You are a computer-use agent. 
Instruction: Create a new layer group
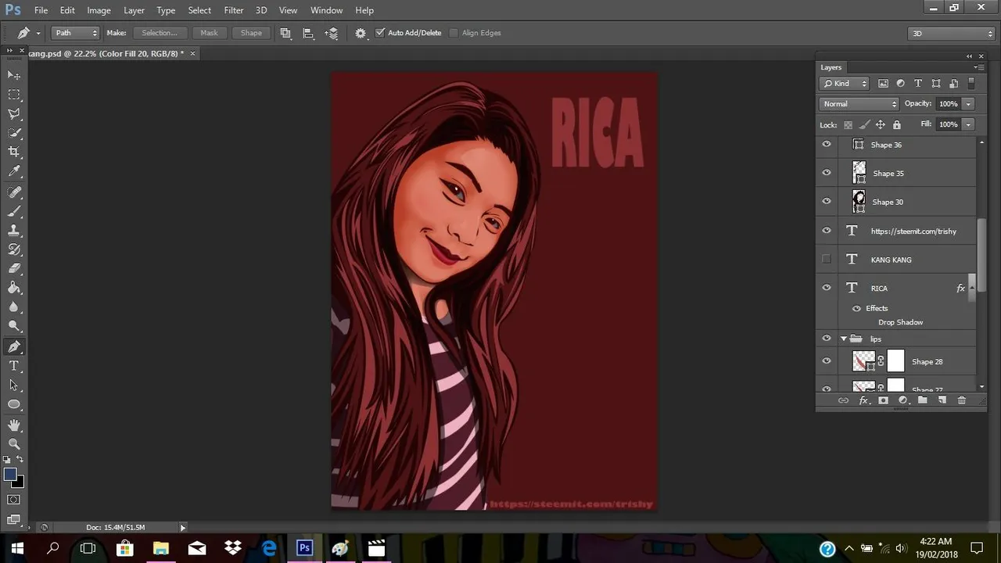click(923, 400)
